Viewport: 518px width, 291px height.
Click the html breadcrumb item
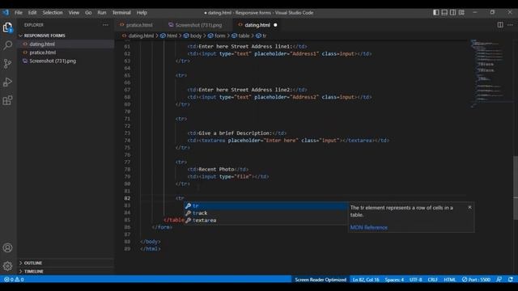click(x=169, y=36)
